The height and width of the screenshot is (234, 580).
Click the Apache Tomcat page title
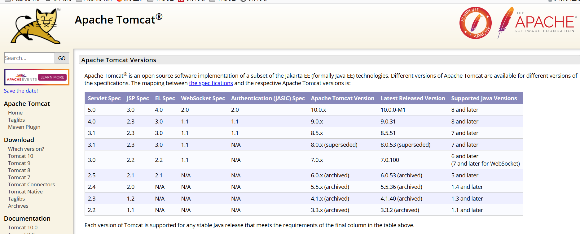point(119,19)
